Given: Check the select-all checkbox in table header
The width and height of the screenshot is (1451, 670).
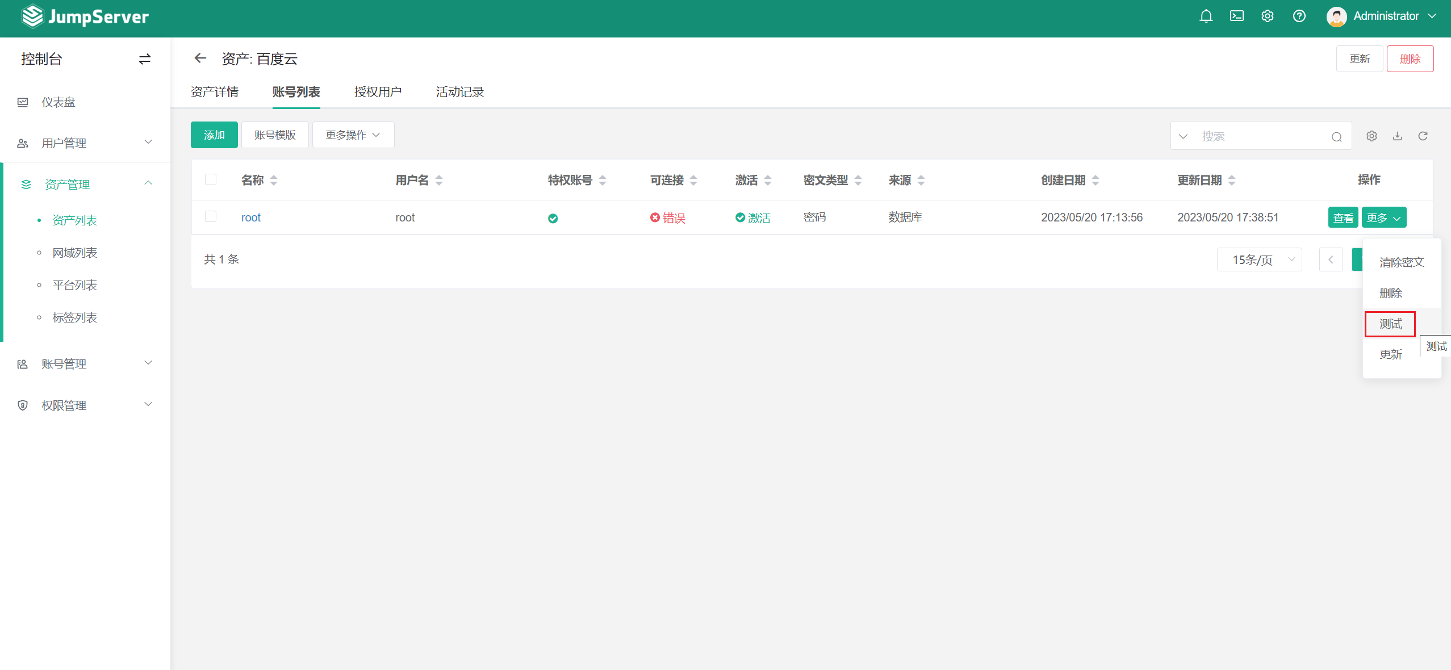Looking at the screenshot, I should click(211, 179).
